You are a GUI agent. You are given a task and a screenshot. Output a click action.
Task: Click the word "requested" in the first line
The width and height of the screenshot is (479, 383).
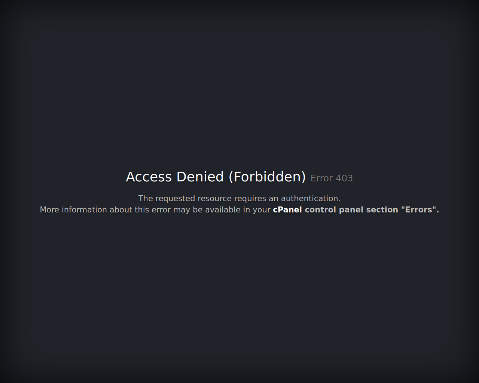175,199
